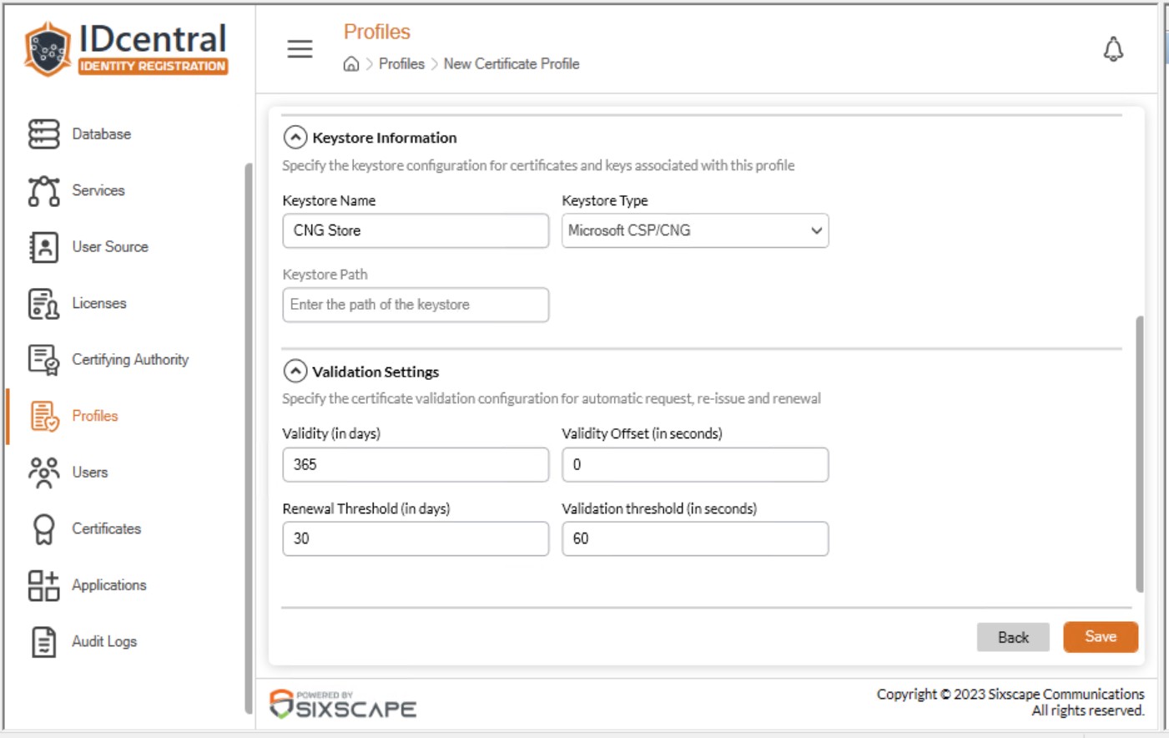Collapse the Validation Settings section
The height and width of the screenshot is (738, 1169).
click(295, 371)
